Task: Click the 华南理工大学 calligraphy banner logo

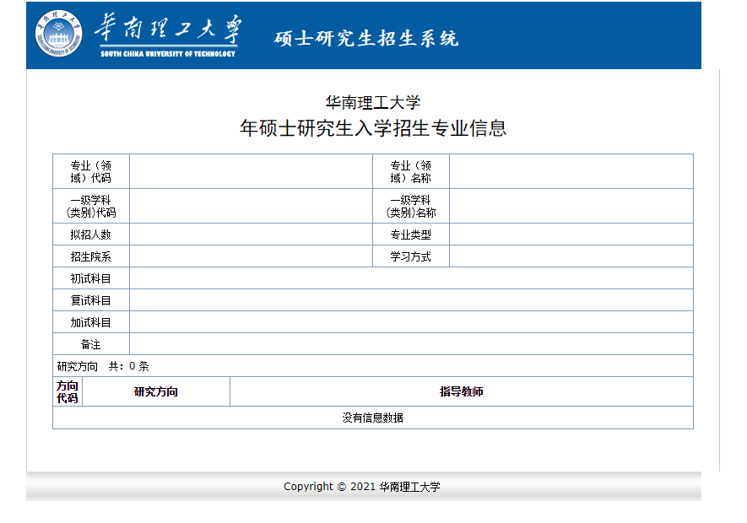Action: pyautogui.click(x=168, y=28)
